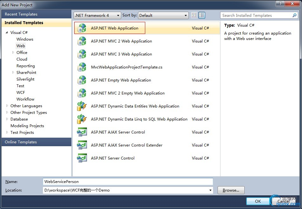Click the Dynamic Data Entities Web Application icon

click(82, 106)
